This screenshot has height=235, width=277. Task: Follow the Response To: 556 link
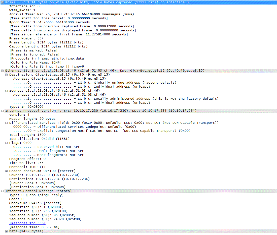point(27,223)
